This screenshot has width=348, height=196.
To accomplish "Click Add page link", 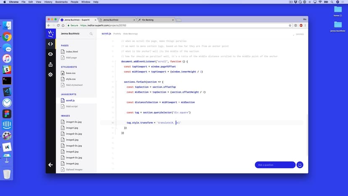I will [71, 57].
